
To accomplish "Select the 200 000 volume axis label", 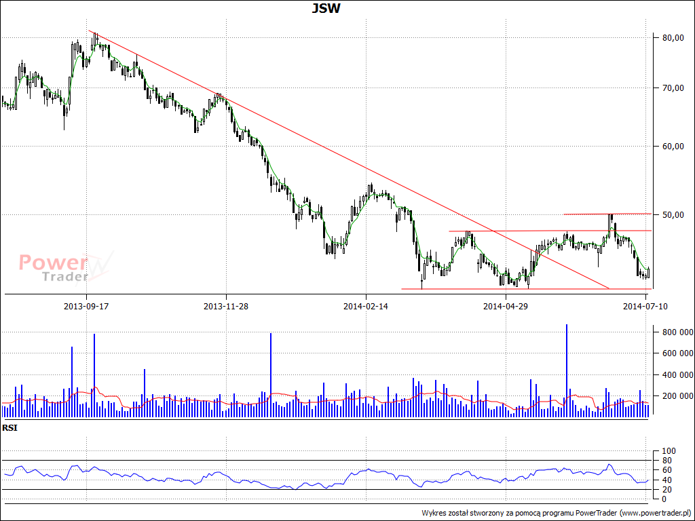I will tap(677, 396).
